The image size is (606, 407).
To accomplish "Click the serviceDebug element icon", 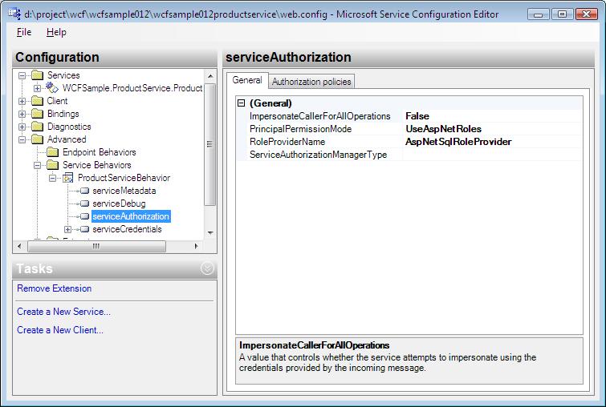I will (x=84, y=203).
